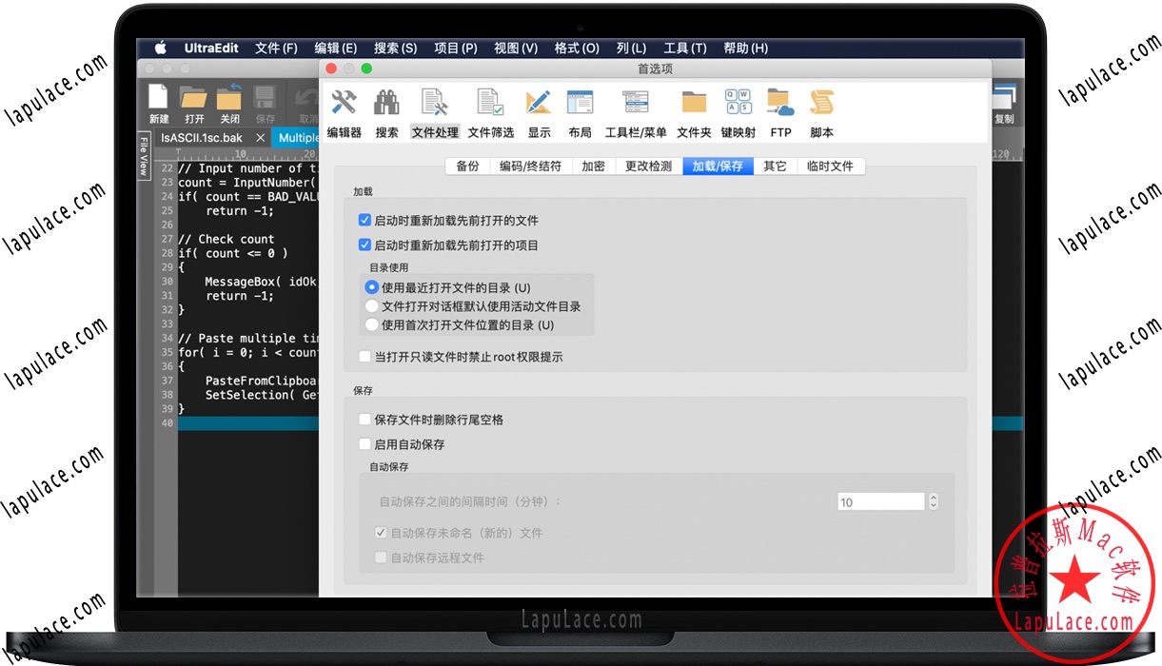Select 使用首次打开文件位置的目录 radio option
Viewport: 1162px width, 666px height.
(x=372, y=324)
